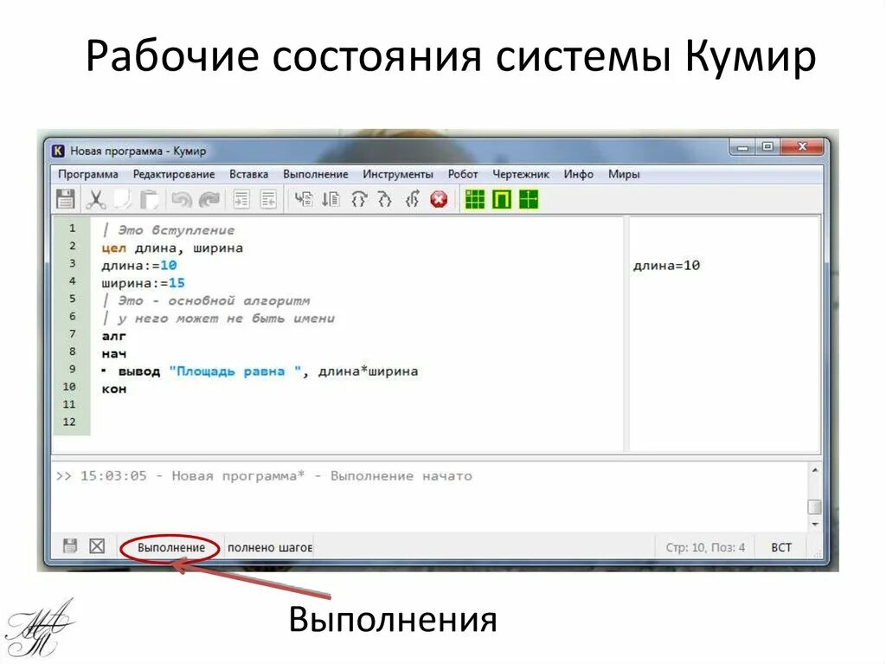Screen dimensions: 886x664
Task: Click the step out of braces icon
Action: 412,199
